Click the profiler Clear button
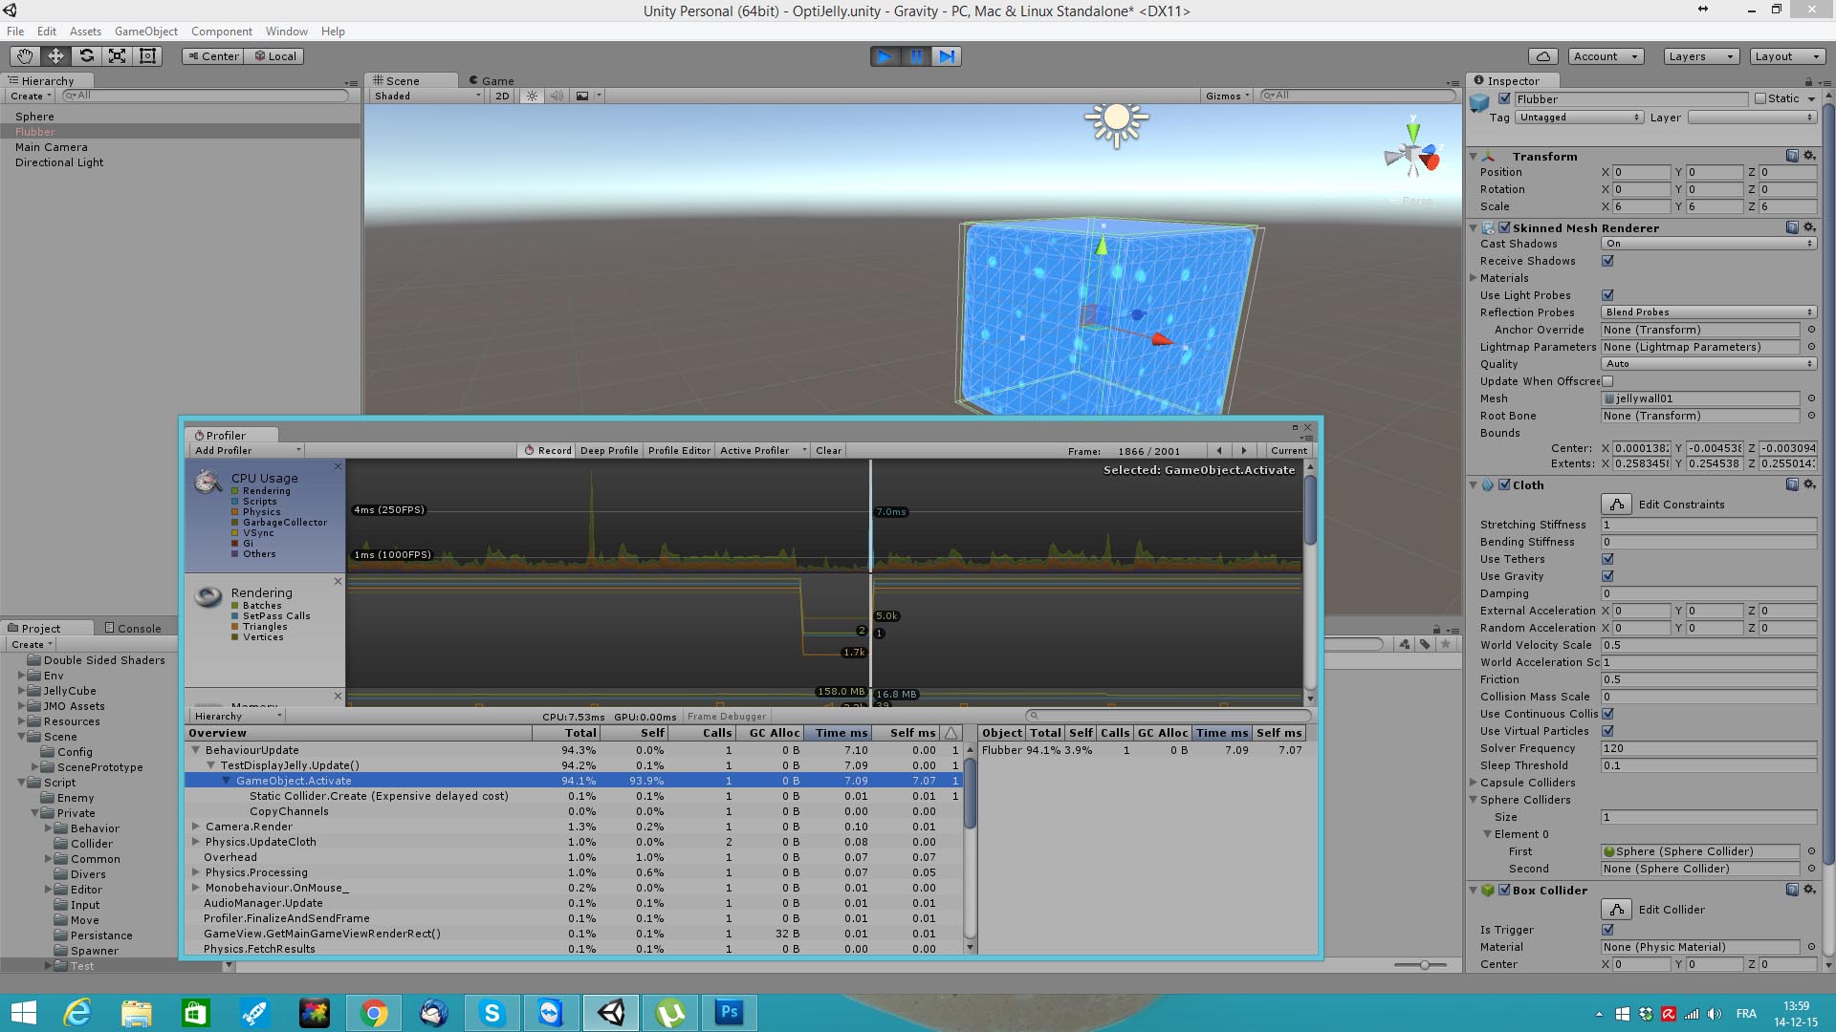Image resolution: width=1836 pixels, height=1032 pixels. pyautogui.click(x=829, y=450)
